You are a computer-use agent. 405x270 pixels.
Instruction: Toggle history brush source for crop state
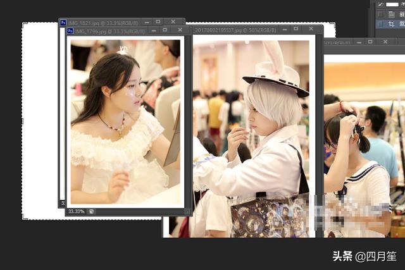pos(380,23)
